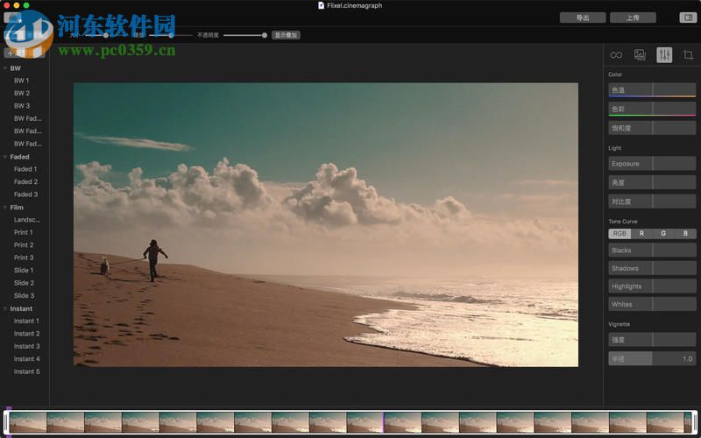Apply the Print 2 film preset
Screen dimensions: 701x438
point(24,245)
